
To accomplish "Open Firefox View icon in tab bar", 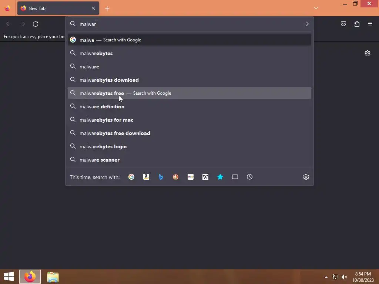I will tap(7, 8).
